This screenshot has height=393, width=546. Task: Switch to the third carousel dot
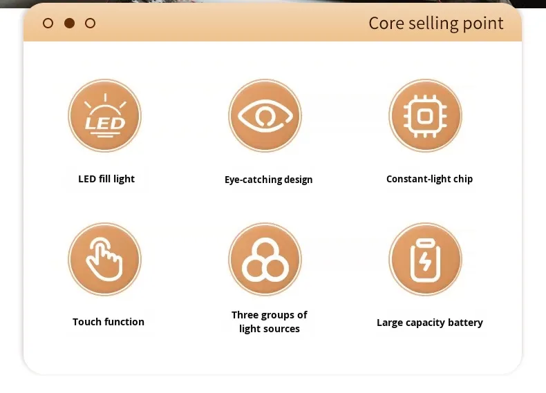[90, 23]
